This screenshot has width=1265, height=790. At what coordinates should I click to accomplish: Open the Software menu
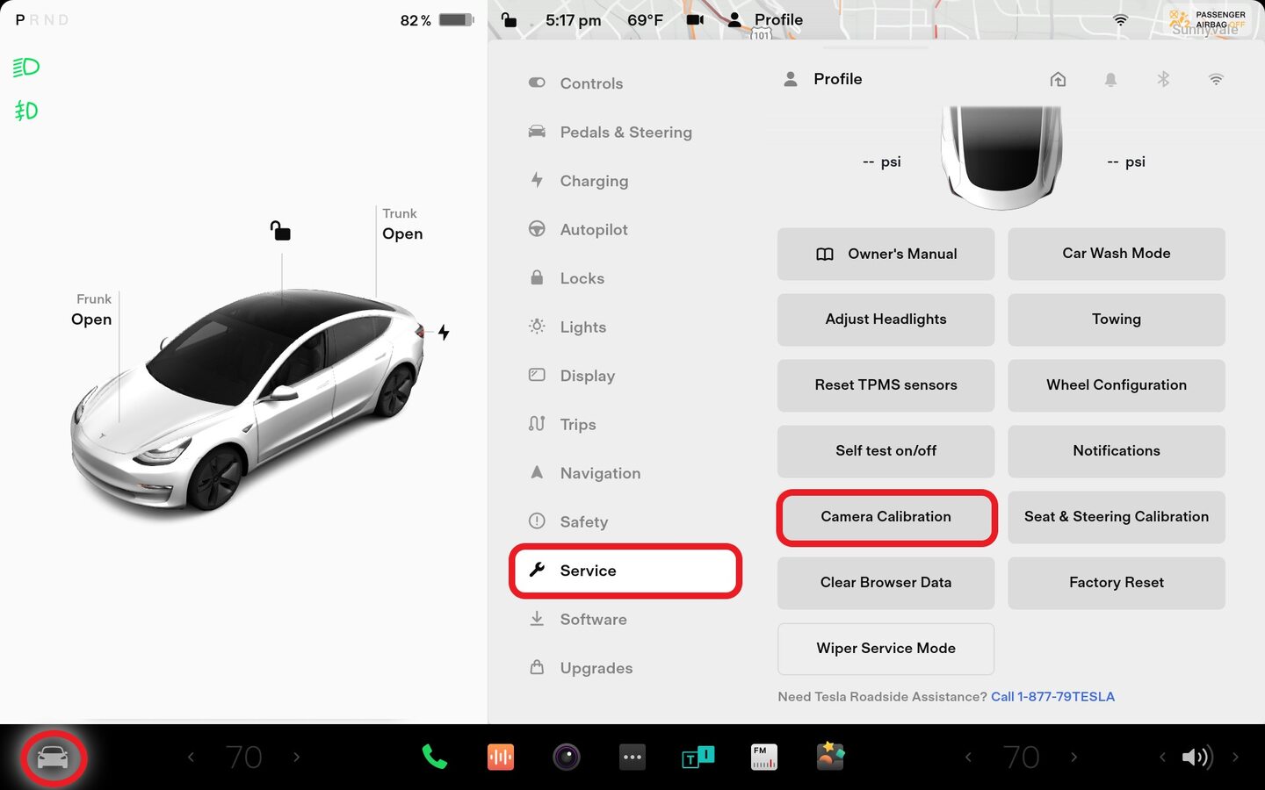coord(625,619)
